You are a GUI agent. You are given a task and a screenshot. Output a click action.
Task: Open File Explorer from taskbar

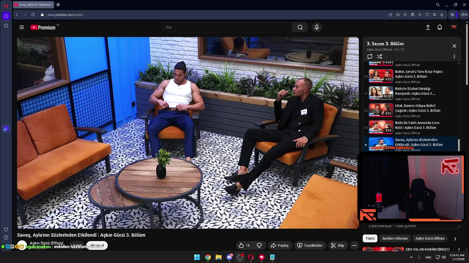pos(218,257)
